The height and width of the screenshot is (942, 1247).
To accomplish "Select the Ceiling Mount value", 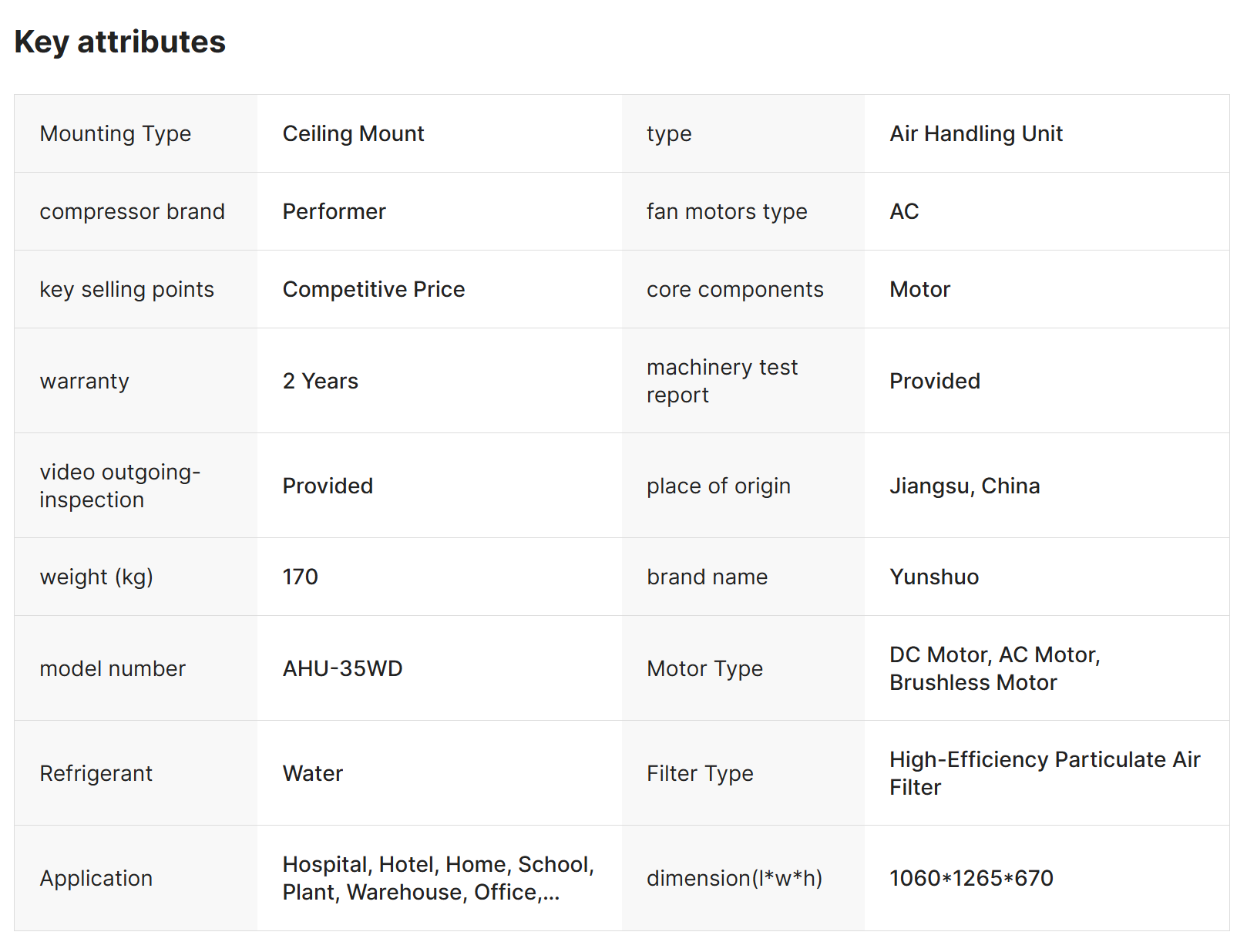I will tap(353, 133).
